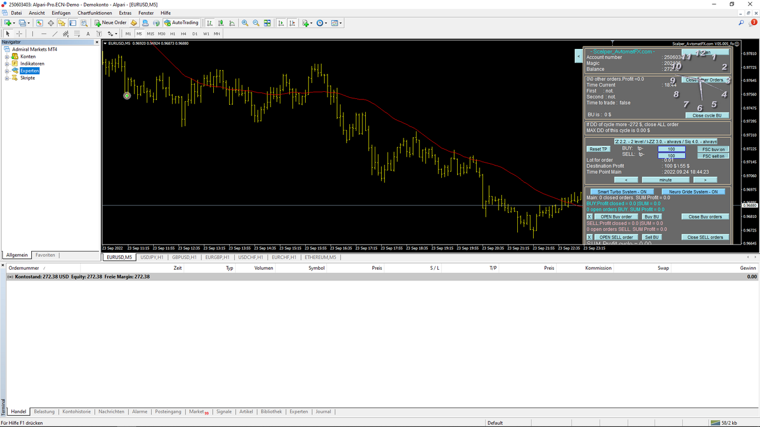Switch to ETHEREUM,M5 chart tab
This screenshot has height=427, width=760.
click(x=320, y=257)
